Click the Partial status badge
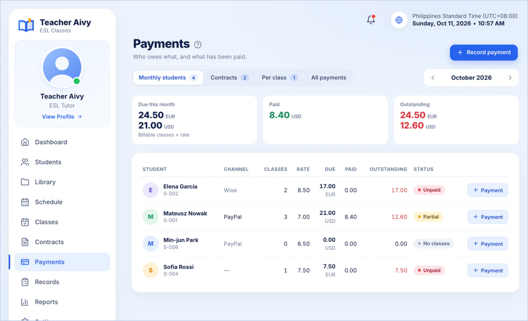 tap(428, 217)
